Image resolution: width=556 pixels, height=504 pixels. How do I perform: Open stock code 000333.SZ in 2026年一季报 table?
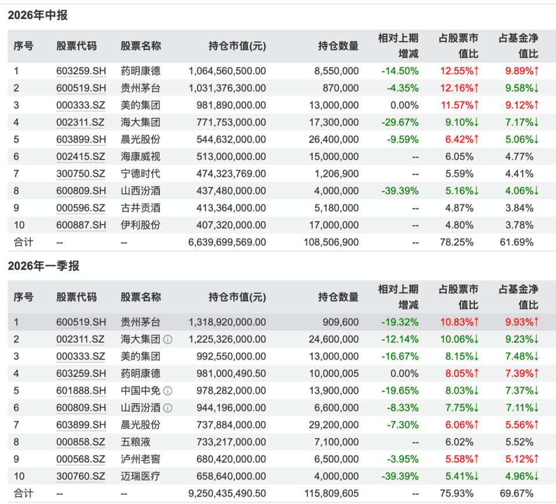point(81,356)
